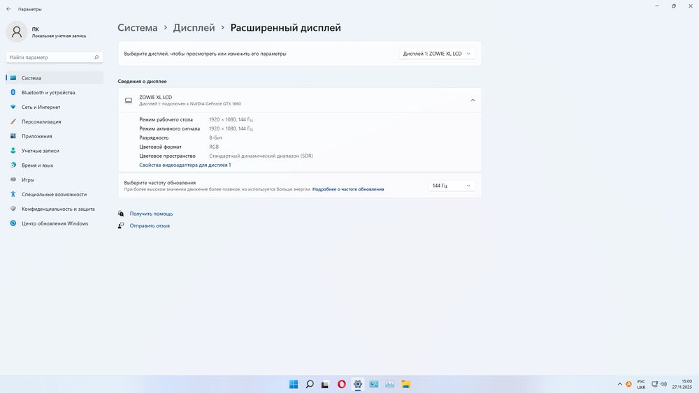Collapse the ZOWIE XL LCD info card

click(x=473, y=100)
